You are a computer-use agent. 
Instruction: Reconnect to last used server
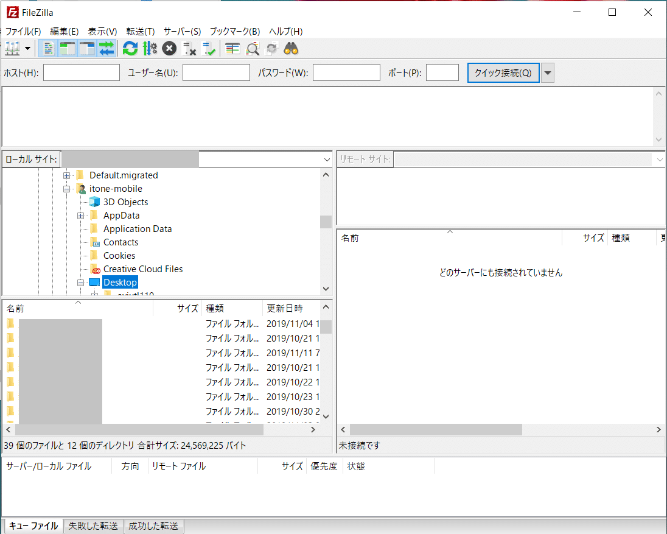click(208, 49)
